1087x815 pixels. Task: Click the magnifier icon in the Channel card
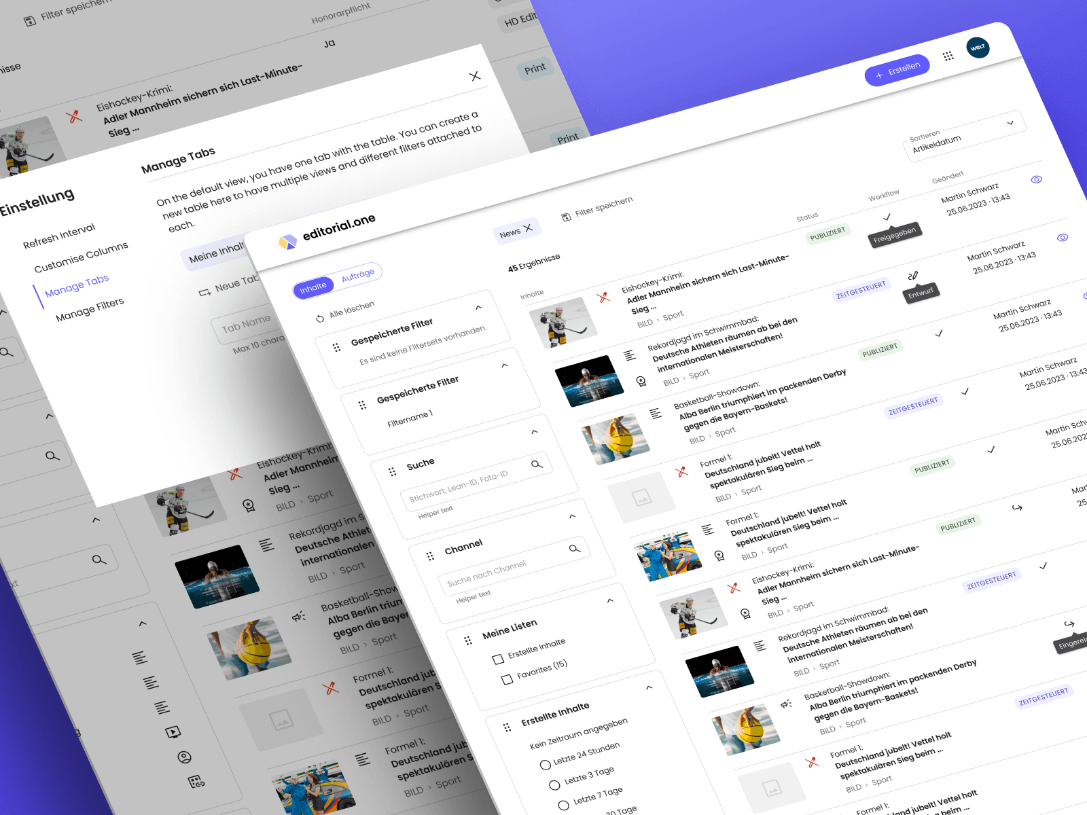(x=575, y=549)
